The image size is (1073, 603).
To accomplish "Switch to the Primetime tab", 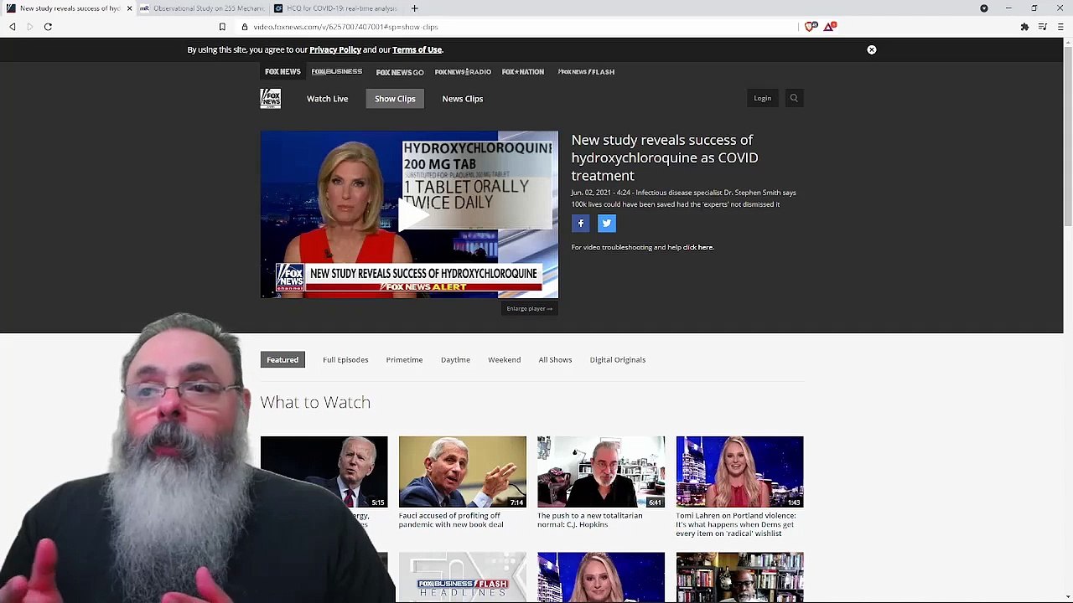I will click(x=404, y=360).
